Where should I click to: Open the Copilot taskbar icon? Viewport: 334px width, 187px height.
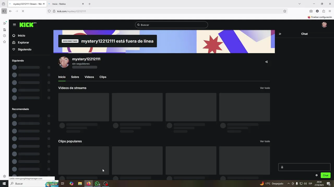(71, 184)
